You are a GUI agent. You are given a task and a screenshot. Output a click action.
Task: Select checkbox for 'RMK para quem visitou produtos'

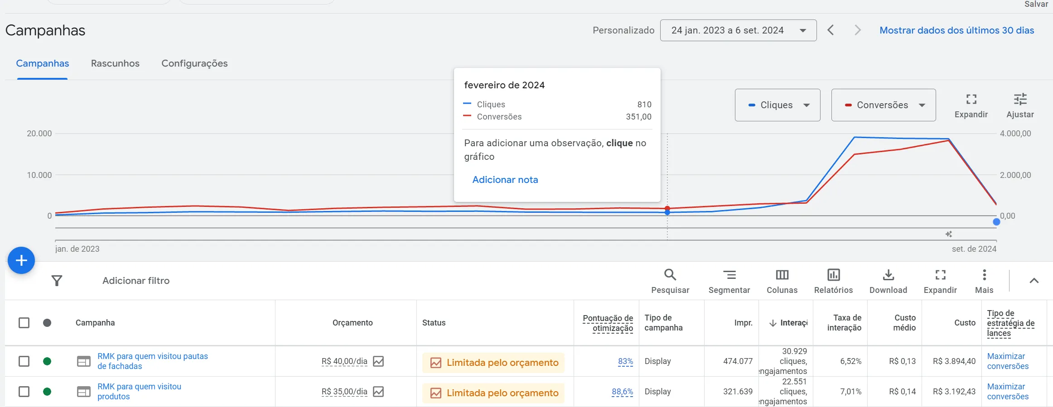pos(24,392)
